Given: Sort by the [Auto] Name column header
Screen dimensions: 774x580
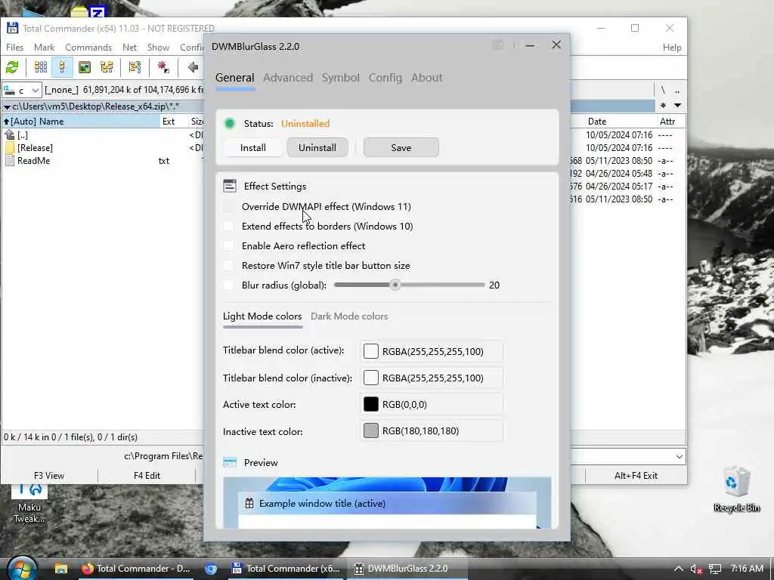Looking at the screenshot, I should [x=80, y=122].
